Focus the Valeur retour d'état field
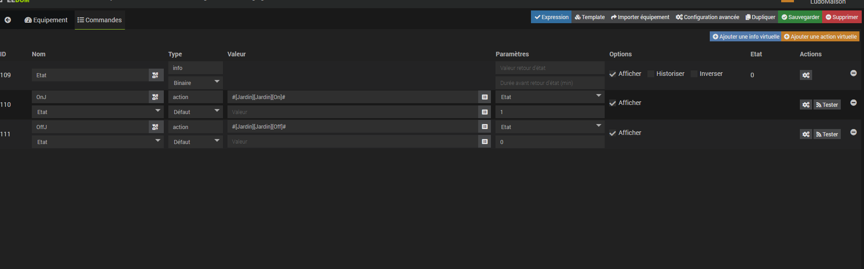 550,68
